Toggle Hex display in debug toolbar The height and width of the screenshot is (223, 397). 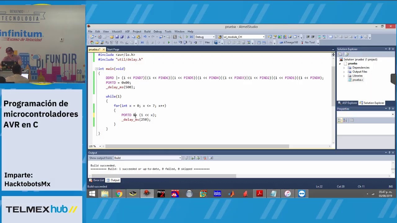coord(207,42)
